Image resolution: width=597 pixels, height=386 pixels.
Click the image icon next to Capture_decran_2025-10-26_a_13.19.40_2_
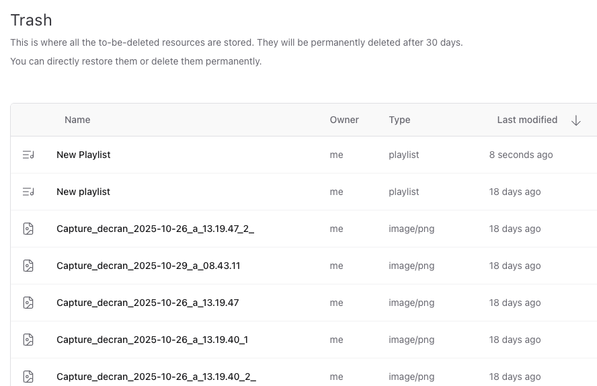(x=28, y=377)
